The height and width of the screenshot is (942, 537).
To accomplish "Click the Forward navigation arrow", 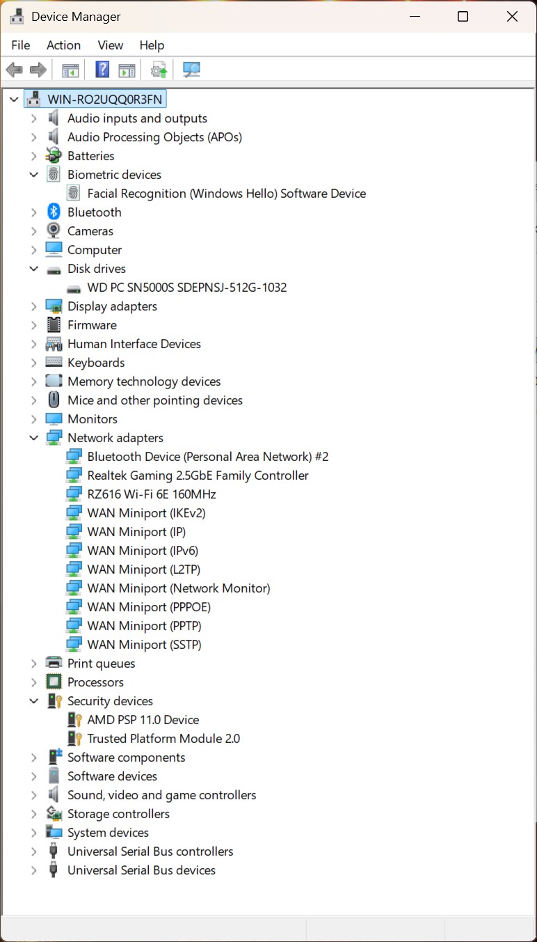I will coord(38,69).
